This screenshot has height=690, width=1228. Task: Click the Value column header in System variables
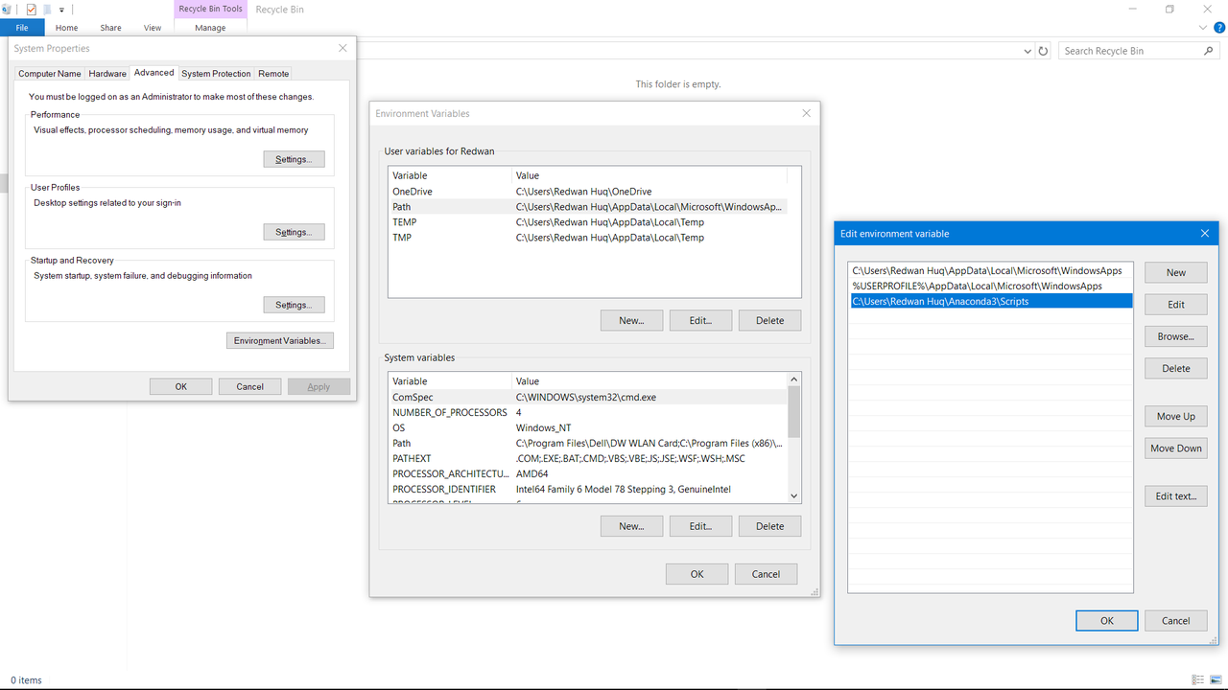coord(649,381)
